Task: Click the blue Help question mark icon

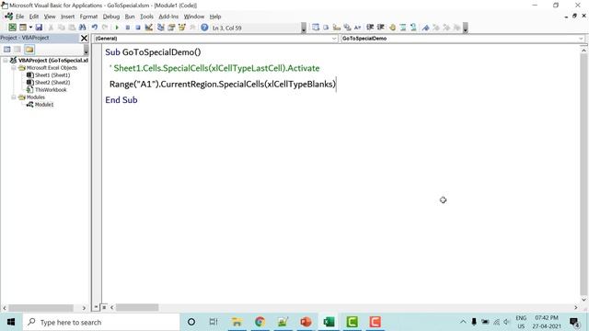Action: point(204,28)
